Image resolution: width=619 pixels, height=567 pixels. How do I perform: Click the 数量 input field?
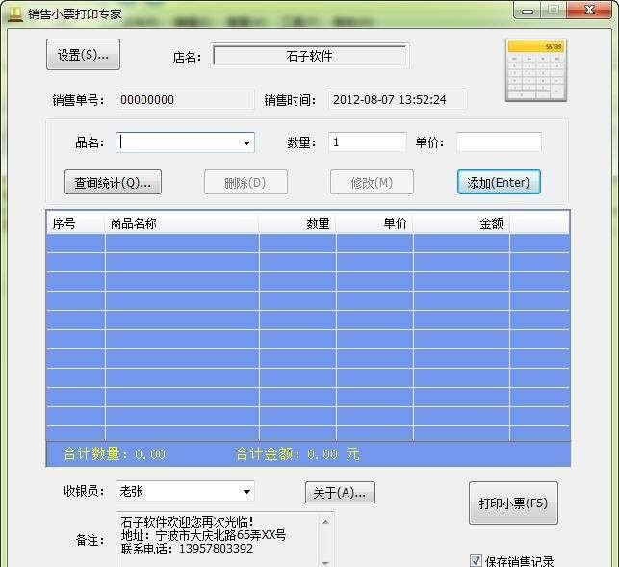click(367, 142)
